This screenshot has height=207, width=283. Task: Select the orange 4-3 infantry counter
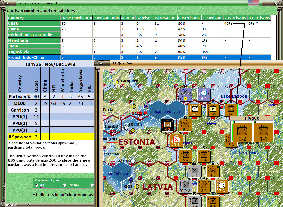[213, 171]
